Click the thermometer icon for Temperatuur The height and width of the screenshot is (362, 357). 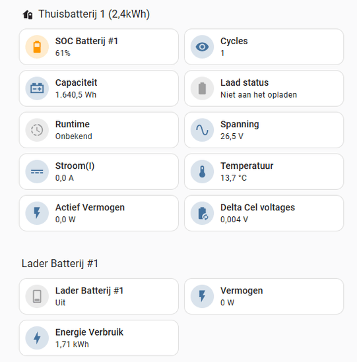tap(202, 171)
